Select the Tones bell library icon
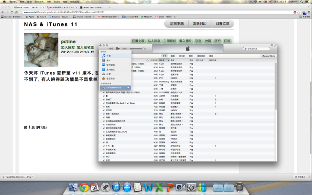Screen dimensions: 312x195 tap(103, 74)
